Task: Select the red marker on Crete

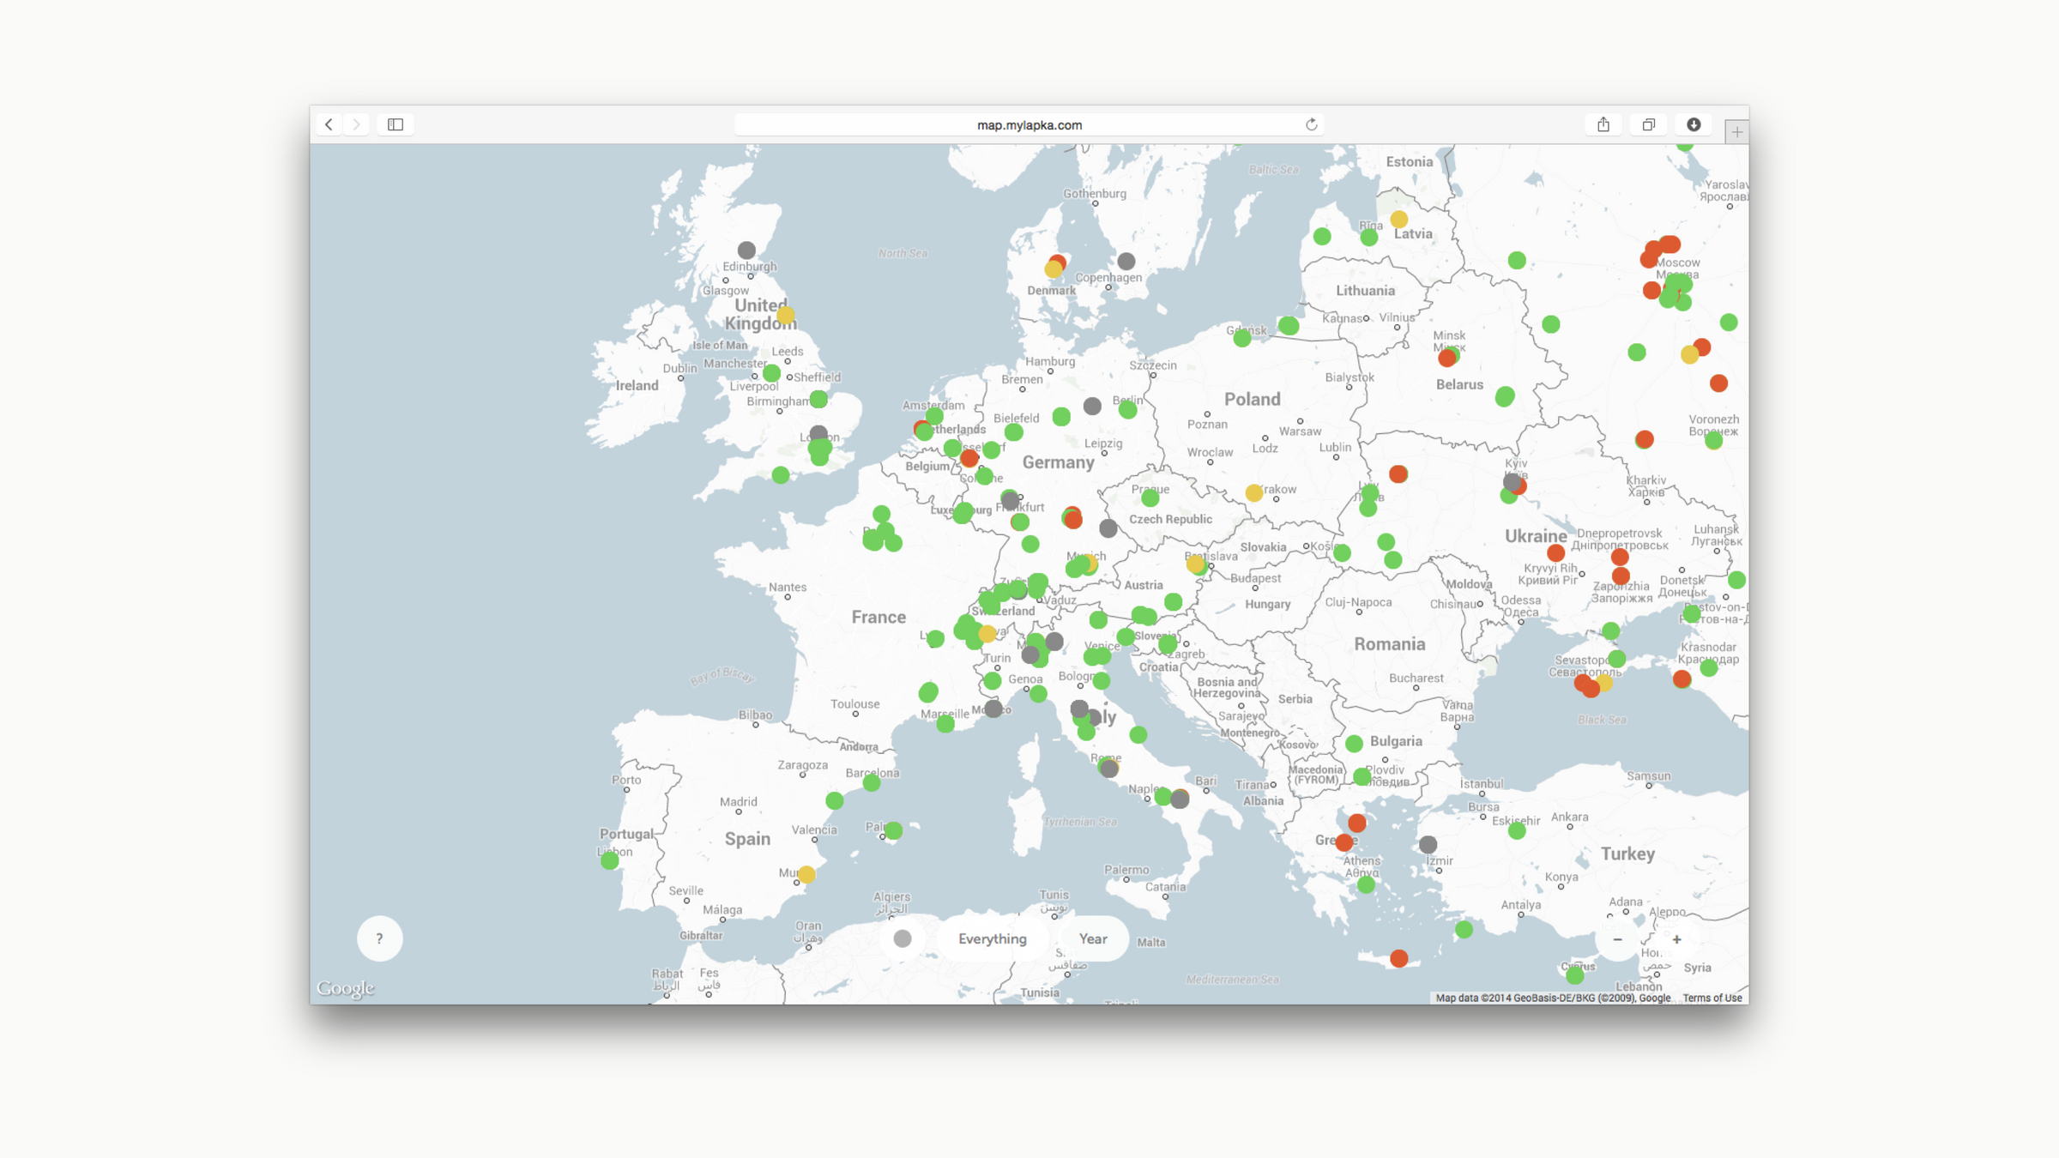Action: click(1398, 958)
